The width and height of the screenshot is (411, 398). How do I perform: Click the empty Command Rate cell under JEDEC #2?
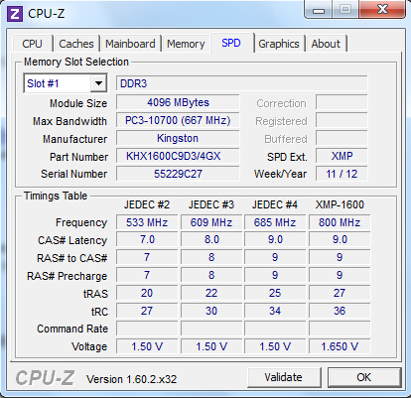tap(147, 329)
